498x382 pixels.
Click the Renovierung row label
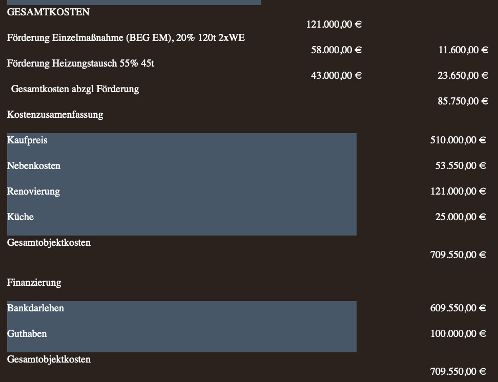[x=33, y=192]
